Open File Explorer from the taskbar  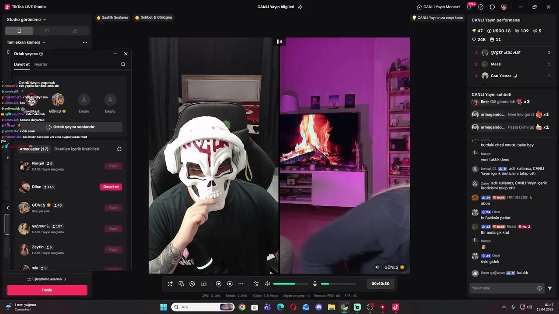click(x=331, y=307)
